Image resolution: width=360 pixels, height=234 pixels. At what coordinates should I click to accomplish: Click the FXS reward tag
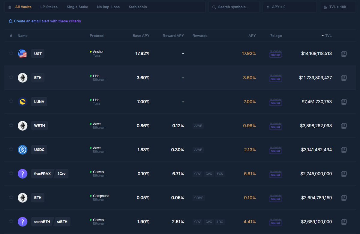click(220, 174)
